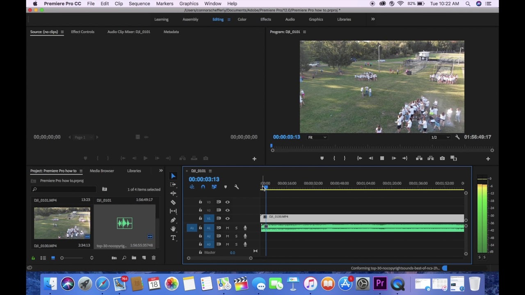Open Effect Controls tab
The image size is (525, 295).
(82, 32)
